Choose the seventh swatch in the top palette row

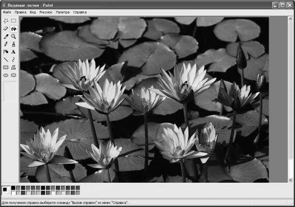tap(43, 188)
